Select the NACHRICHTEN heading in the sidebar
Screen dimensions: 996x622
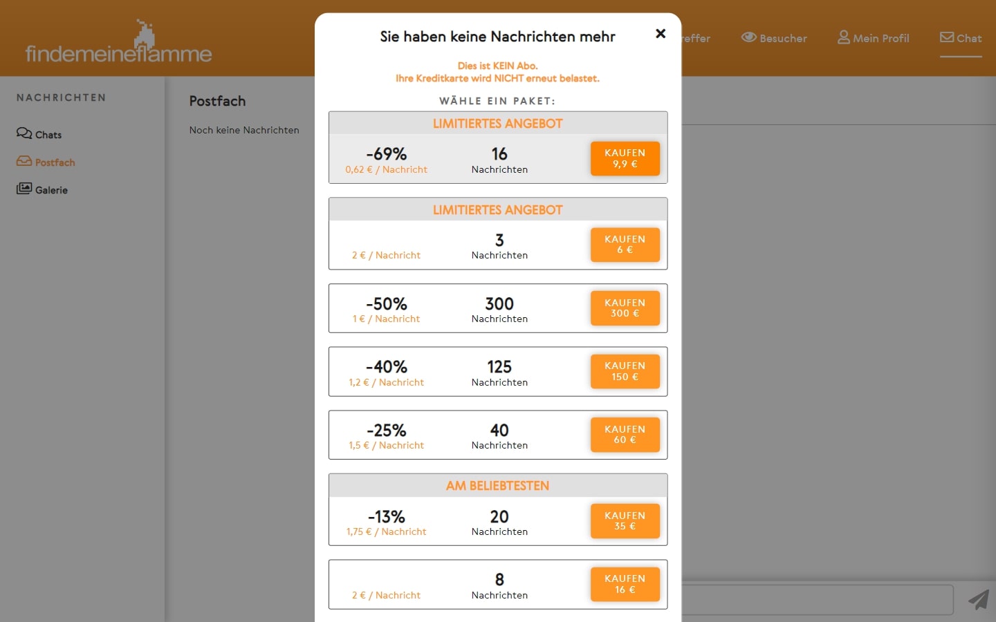(x=61, y=97)
